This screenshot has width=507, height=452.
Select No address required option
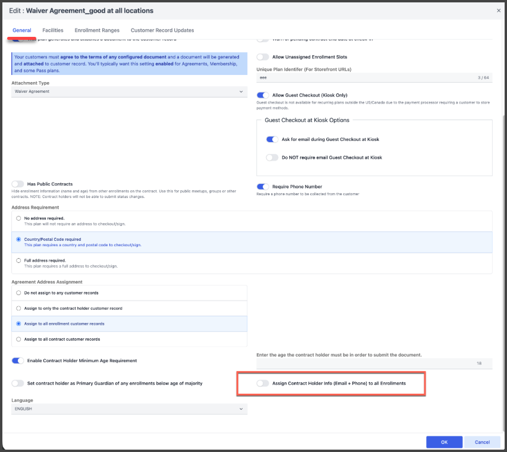point(18,218)
